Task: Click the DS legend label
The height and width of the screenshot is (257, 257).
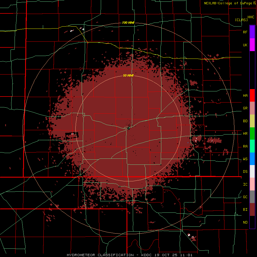Action: click(245, 172)
